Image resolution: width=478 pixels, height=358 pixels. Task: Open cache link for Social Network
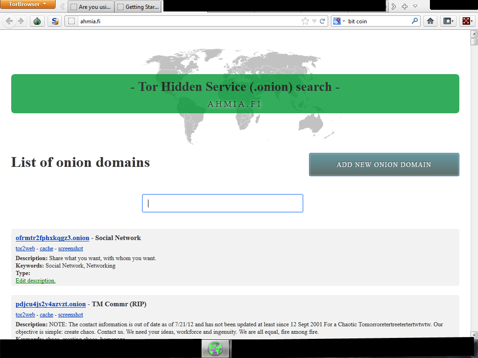click(46, 248)
